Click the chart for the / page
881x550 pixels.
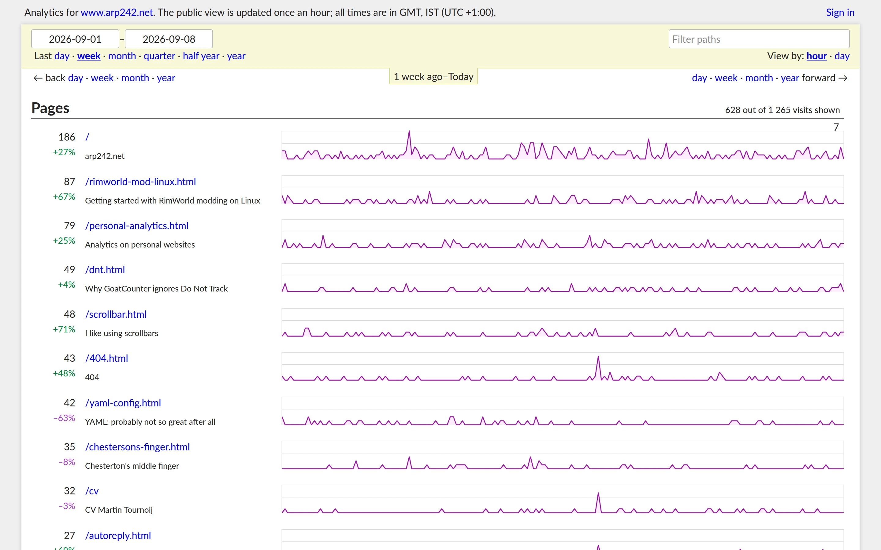point(563,145)
